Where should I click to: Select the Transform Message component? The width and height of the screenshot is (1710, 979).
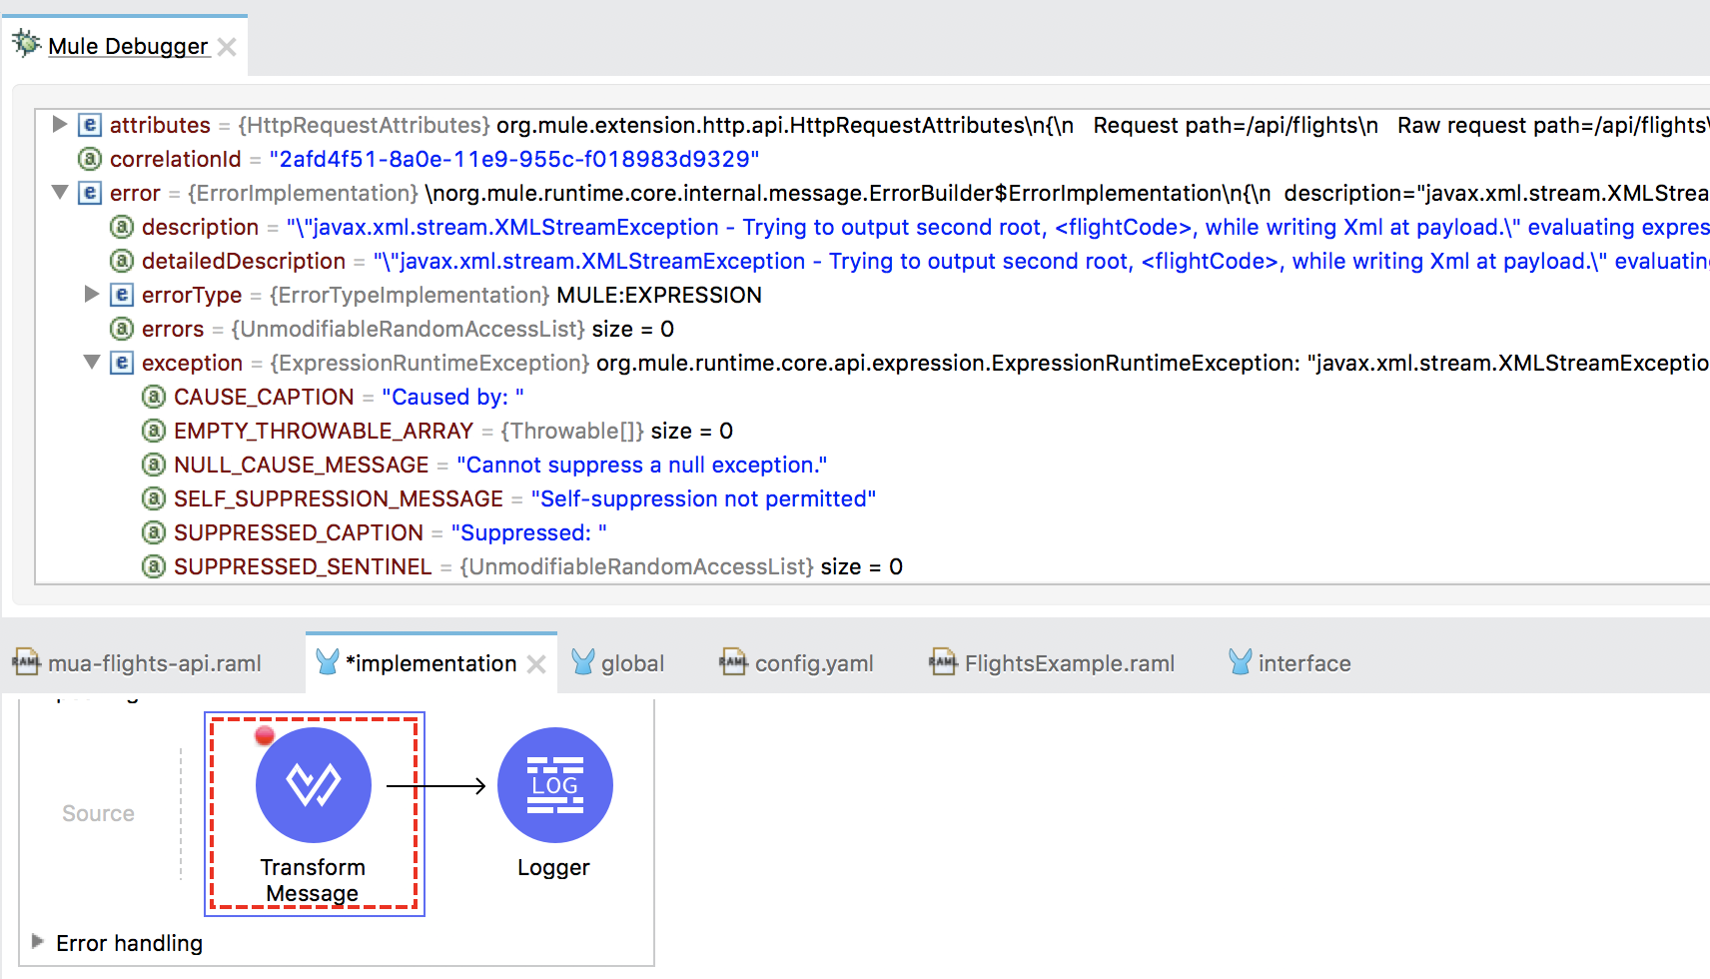tap(314, 785)
